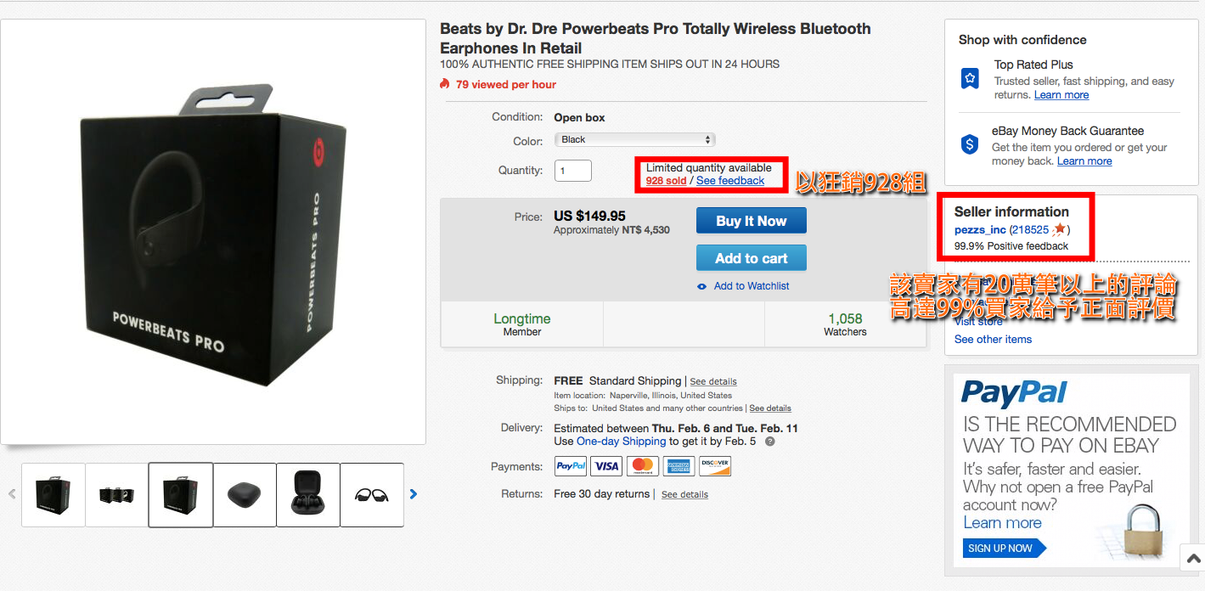The height and width of the screenshot is (591, 1205).
Task: Click the scroll-to-top arrow icon
Action: tap(1193, 559)
